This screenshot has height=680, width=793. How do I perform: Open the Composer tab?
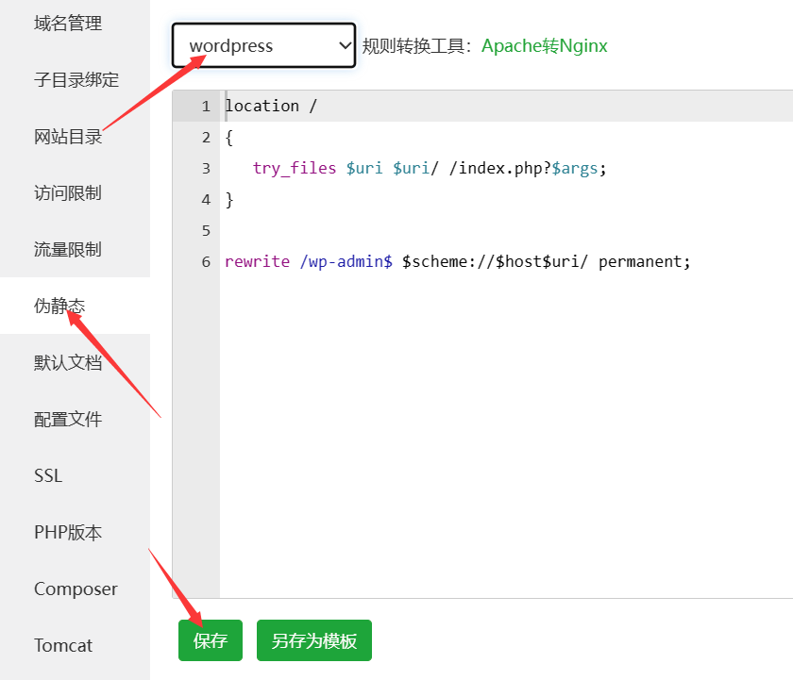coord(76,589)
